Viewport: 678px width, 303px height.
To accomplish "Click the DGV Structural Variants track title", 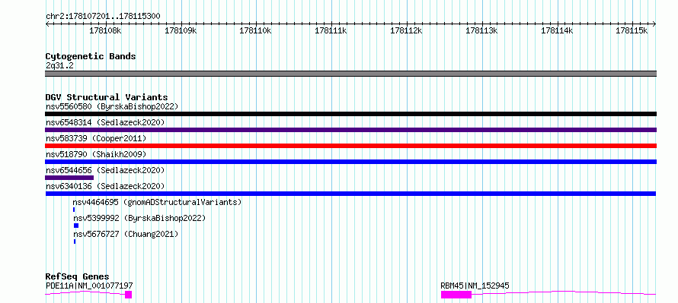I will (107, 97).
